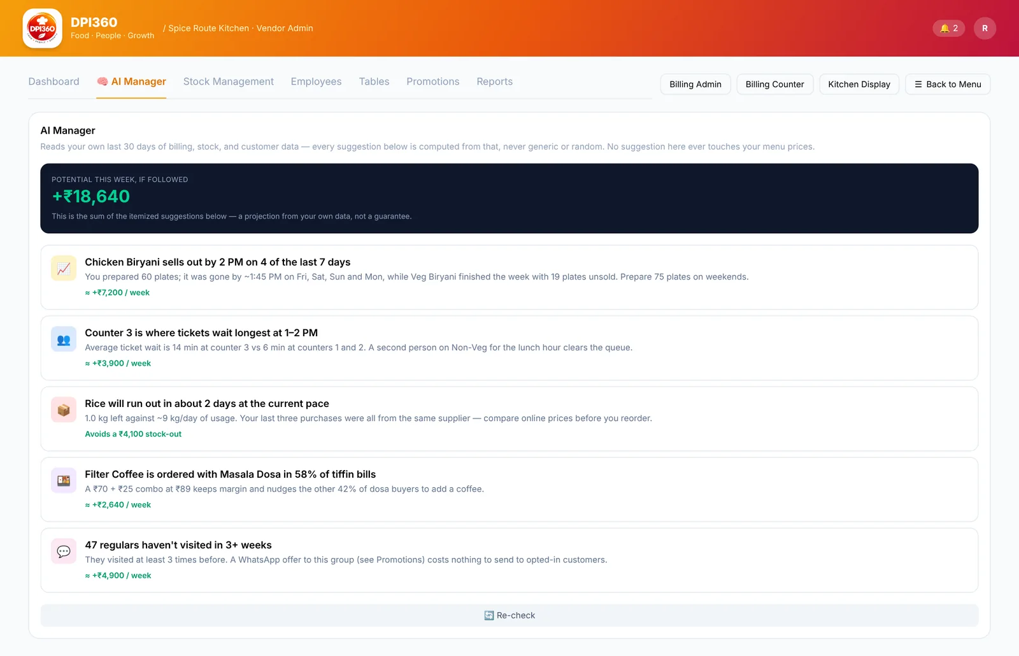
Task: Click the +₹18,640 weekly potential figure
Action: 91,196
